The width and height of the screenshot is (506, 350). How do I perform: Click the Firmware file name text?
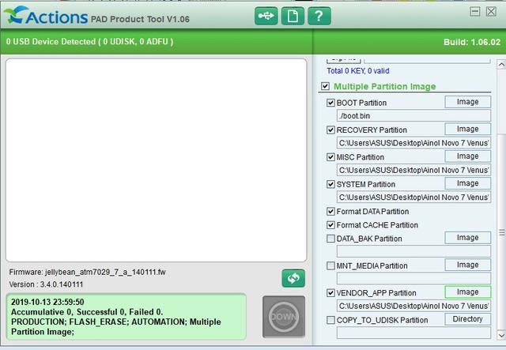click(x=87, y=273)
